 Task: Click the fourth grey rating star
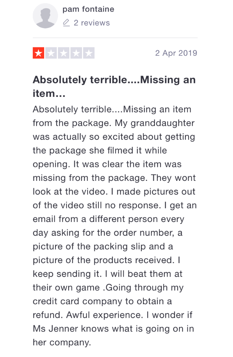coord(76,53)
